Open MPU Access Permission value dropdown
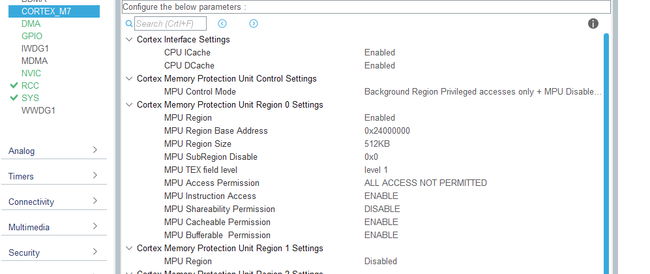The height and width of the screenshot is (274, 650). pyautogui.click(x=425, y=183)
